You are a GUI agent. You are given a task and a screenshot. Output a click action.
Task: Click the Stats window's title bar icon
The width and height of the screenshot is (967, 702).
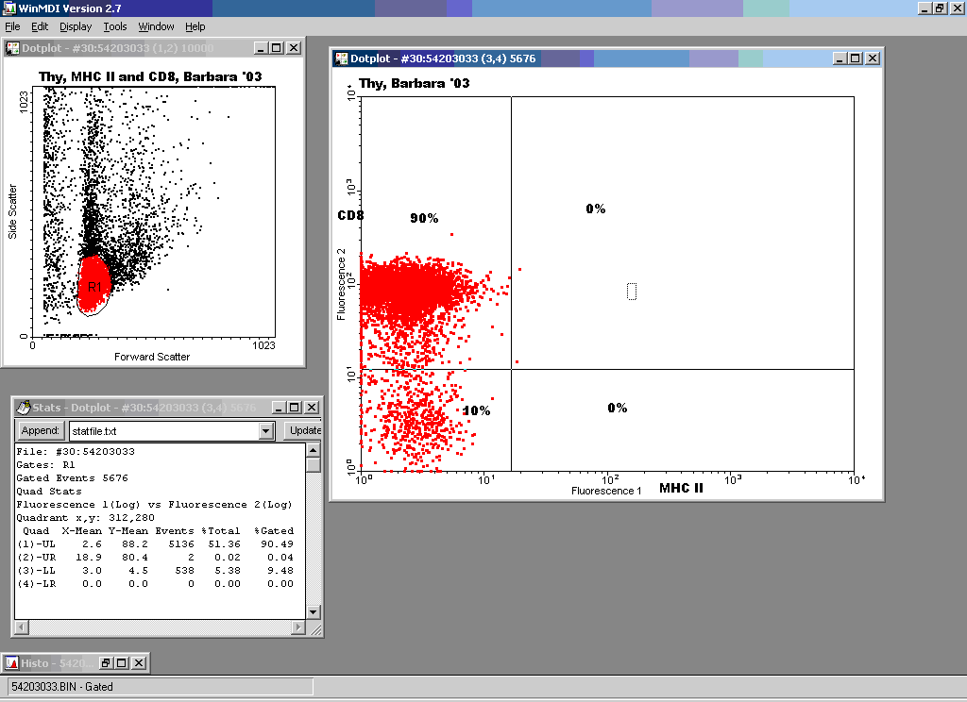point(23,408)
